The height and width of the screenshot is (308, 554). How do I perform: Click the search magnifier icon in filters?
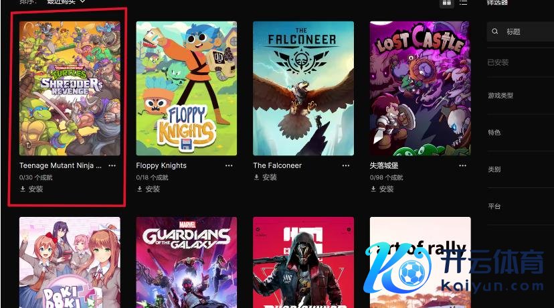pos(495,31)
